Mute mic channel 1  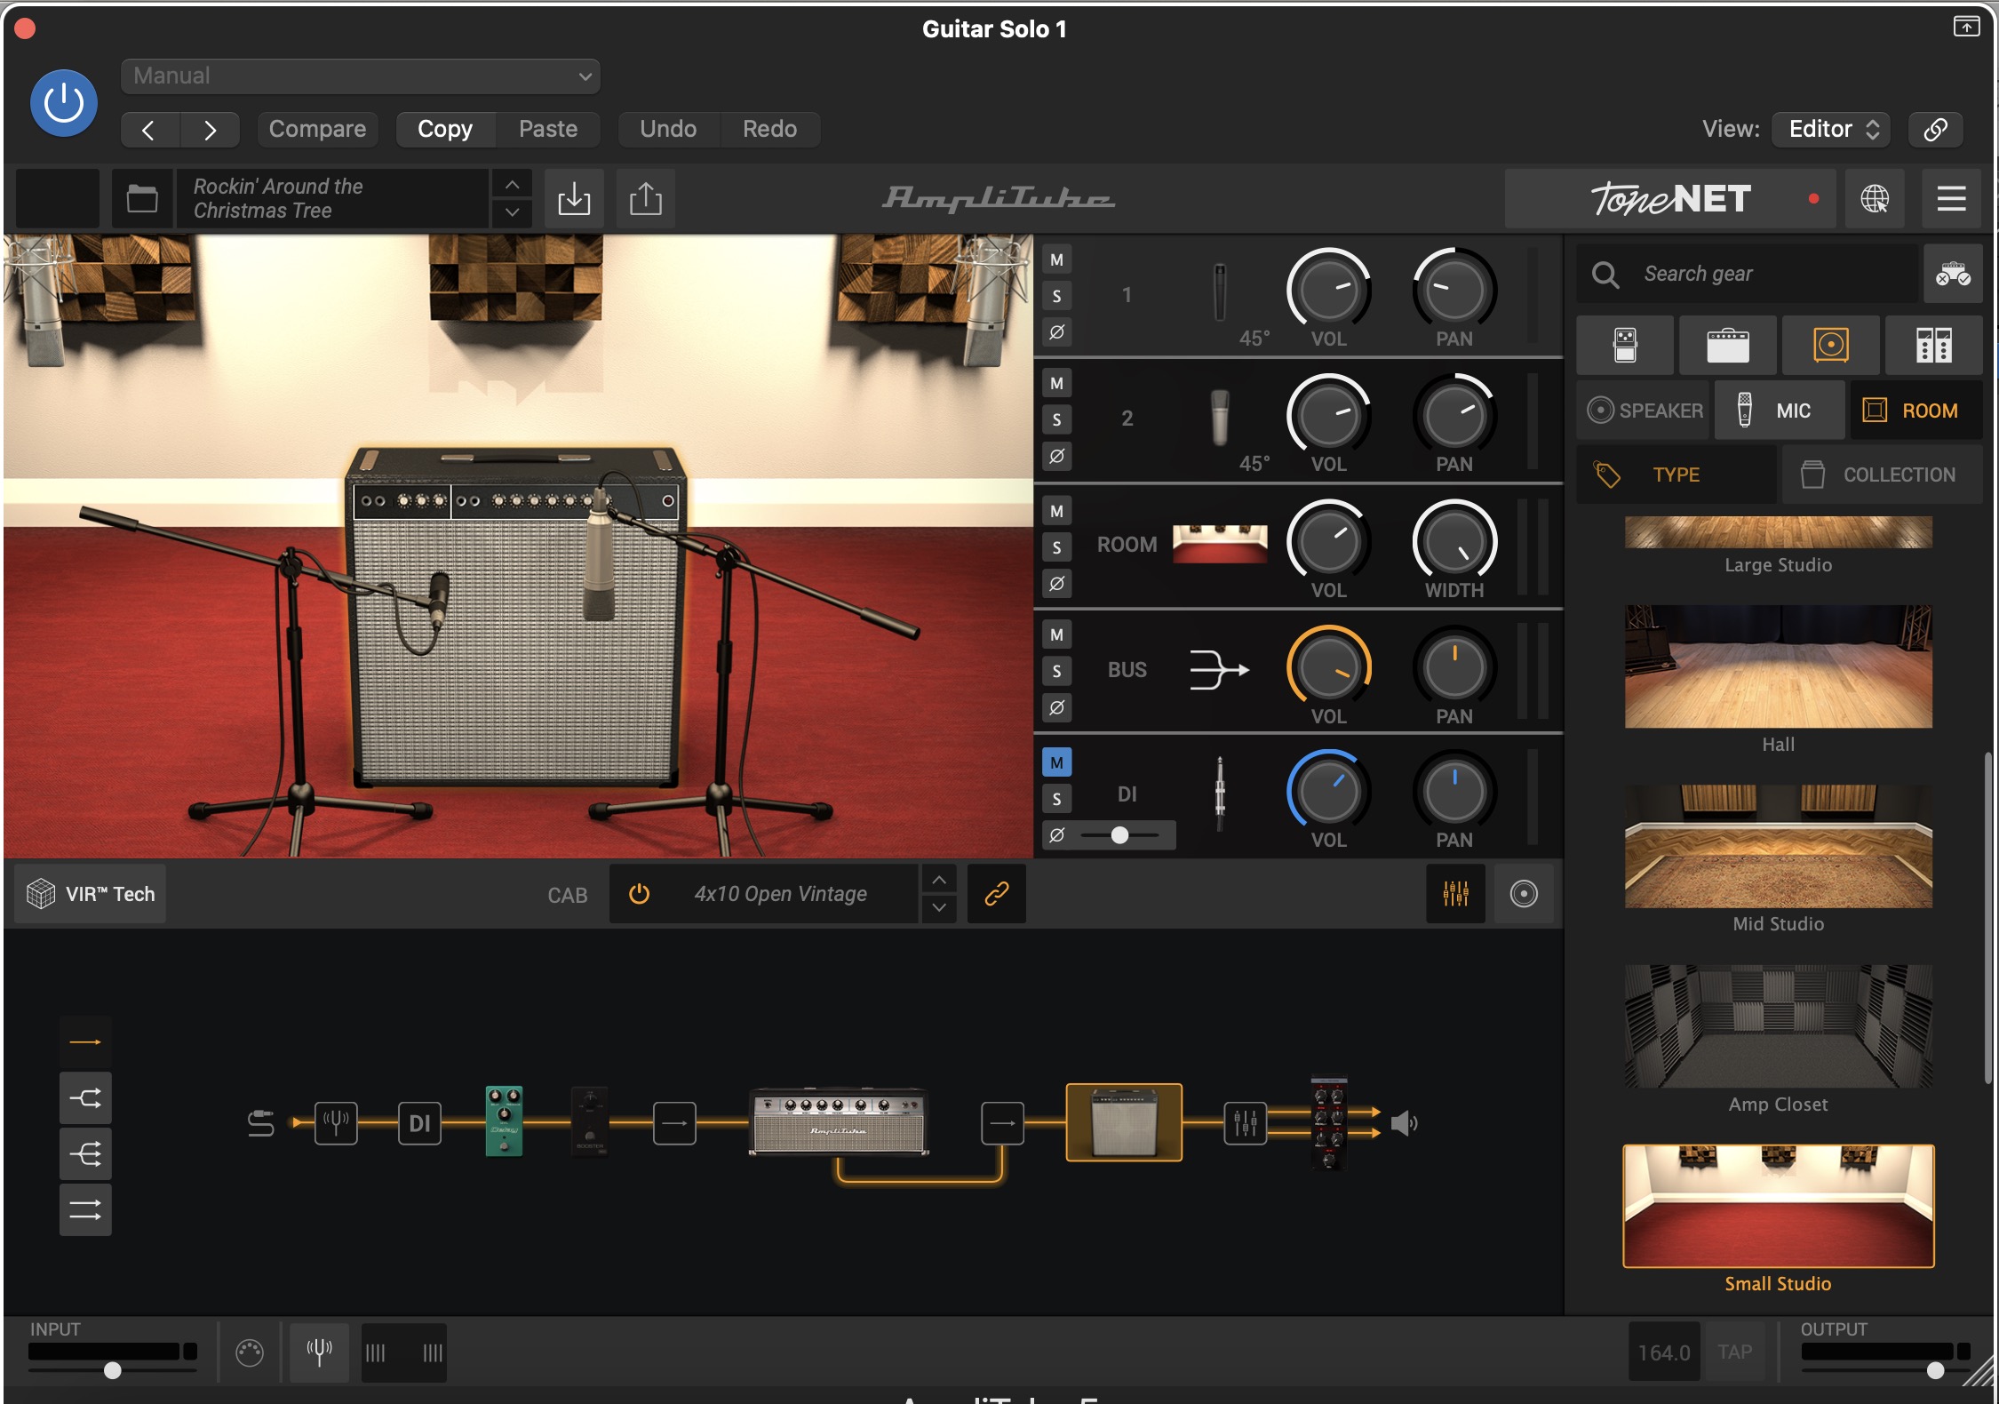[x=1056, y=260]
